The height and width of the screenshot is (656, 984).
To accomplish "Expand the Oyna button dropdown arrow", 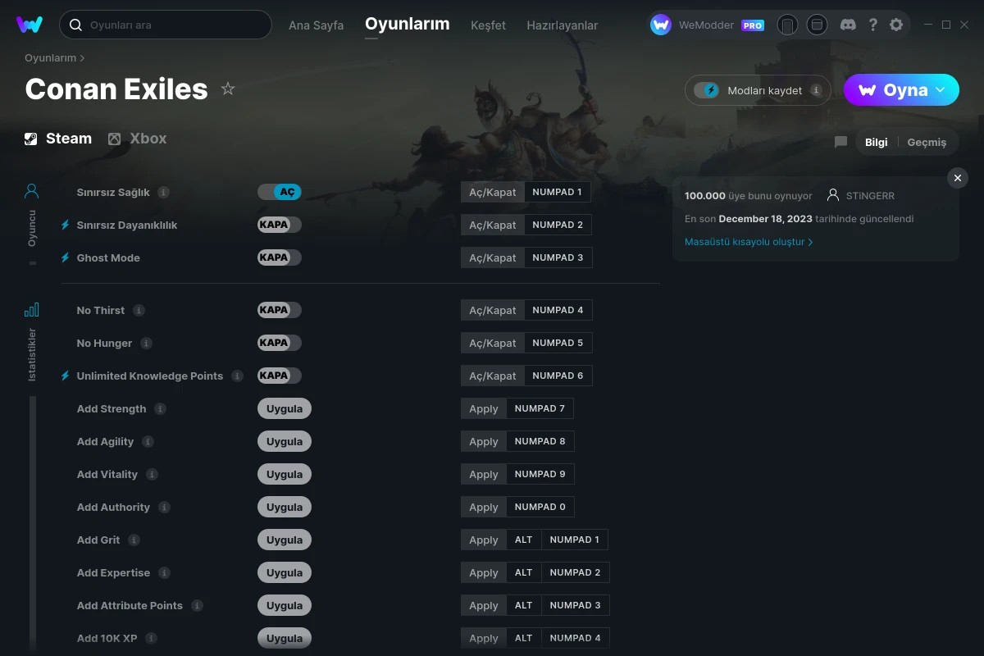I will (941, 89).
